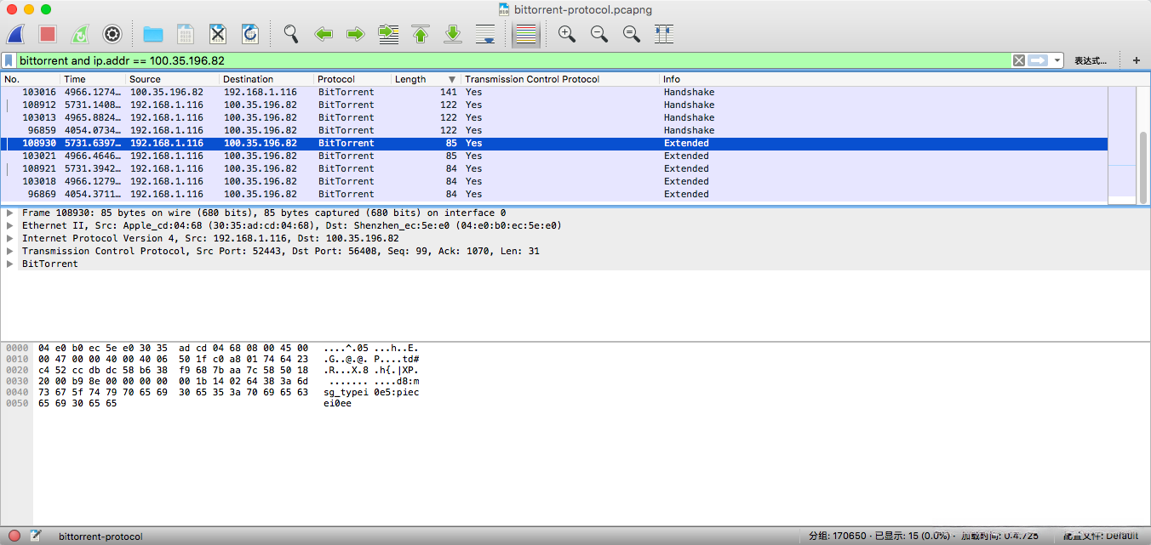Viewport: 1151px width, 545px height.
Task: Click the intelligent scrollbar minimap beside the packet list
Action: [1122, 145]
